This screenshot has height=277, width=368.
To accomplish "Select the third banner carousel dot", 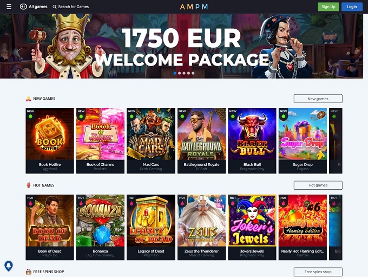I will pyautogui.click(x=184, y=73).
